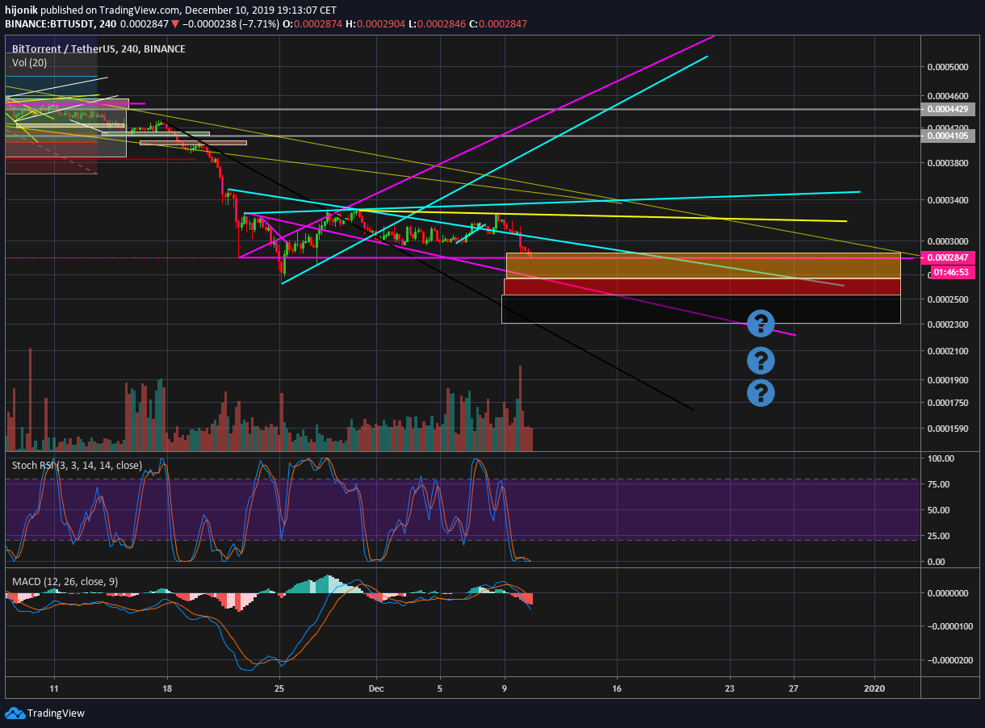Click the 0.0005000 price axis label
Viewport: 985px width, 728px height.
pyautogui.click(x=948, y=67)
